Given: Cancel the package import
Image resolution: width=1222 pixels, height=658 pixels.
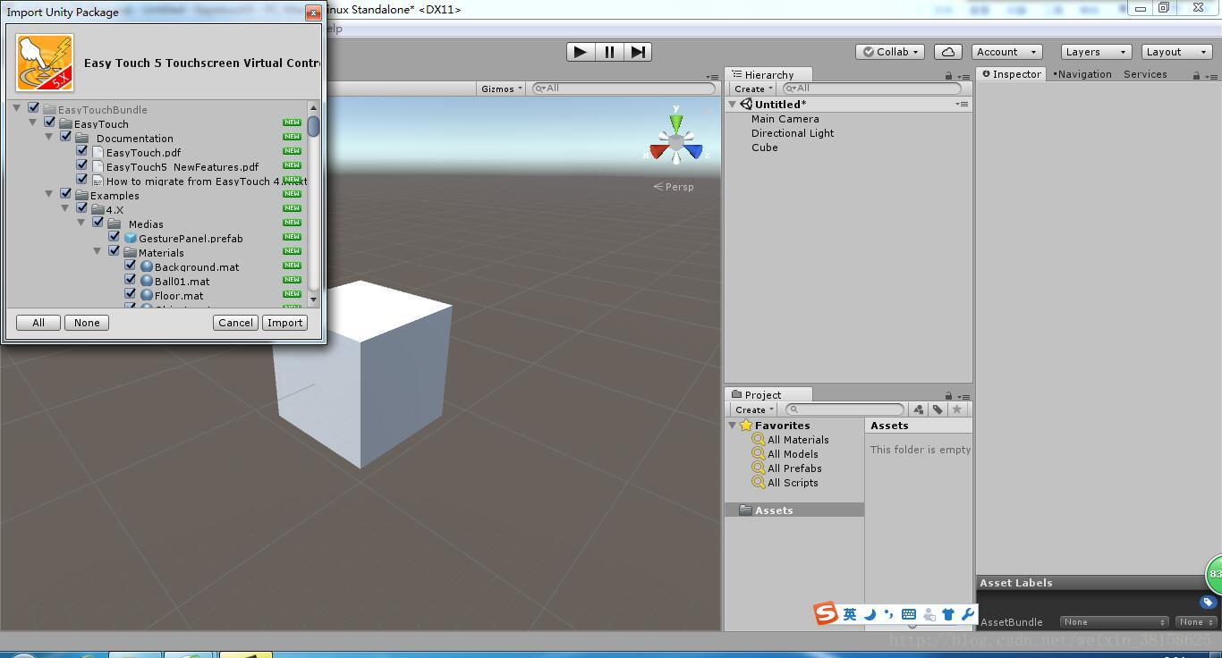Looking at the screenshot, I should [x=235, y=323].
